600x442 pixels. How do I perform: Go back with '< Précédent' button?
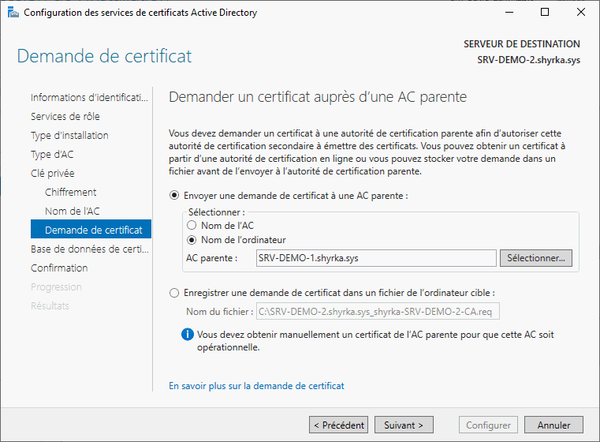338,425
